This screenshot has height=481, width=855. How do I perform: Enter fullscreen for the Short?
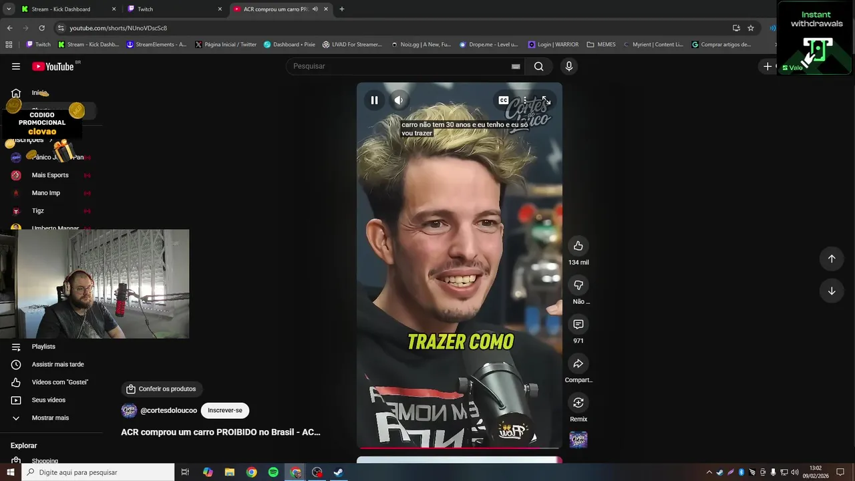point(546,100)
